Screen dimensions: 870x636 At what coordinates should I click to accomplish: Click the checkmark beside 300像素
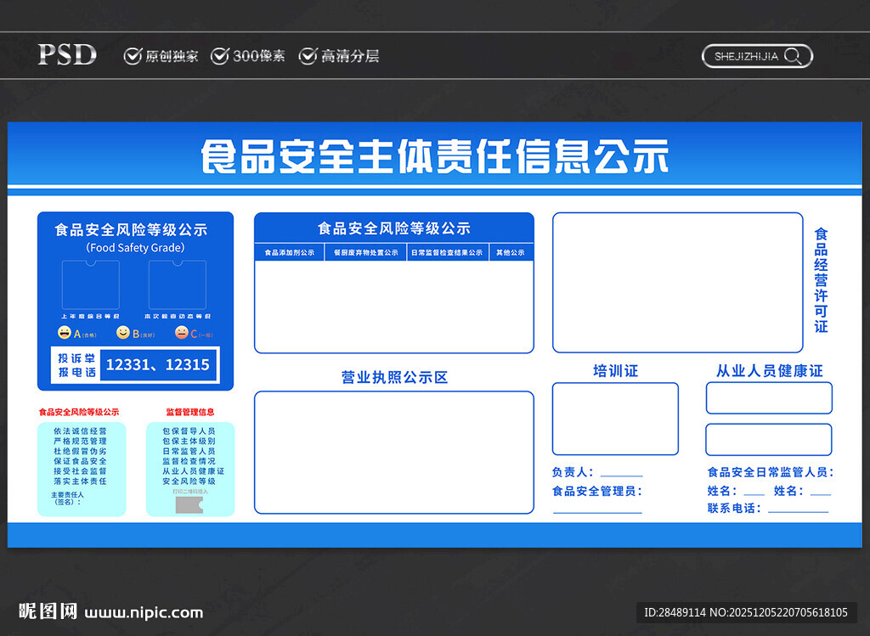[x=221, y=55]
